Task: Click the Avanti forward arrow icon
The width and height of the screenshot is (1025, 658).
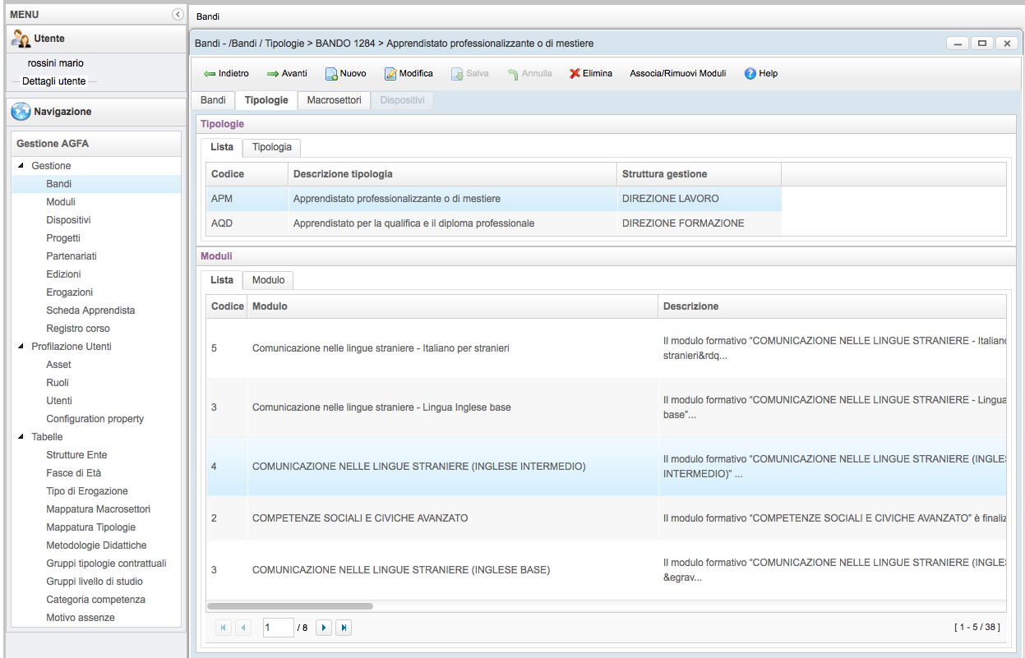Action: pyautogui.click(x=273, y=74)
